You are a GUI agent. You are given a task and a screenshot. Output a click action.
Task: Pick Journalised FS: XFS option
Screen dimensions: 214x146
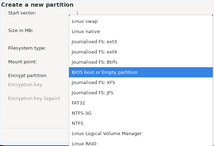pyautogui.click(x=141, y=83)
